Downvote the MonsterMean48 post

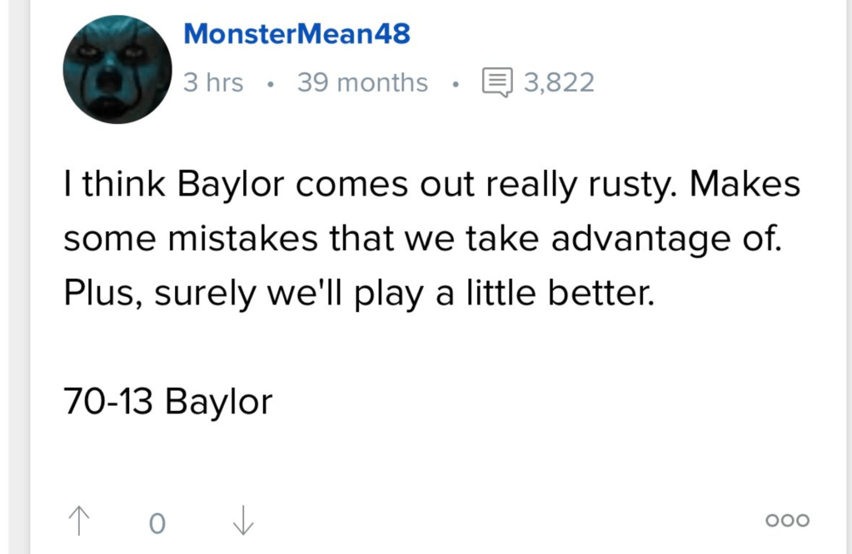(x=242, y=522)
